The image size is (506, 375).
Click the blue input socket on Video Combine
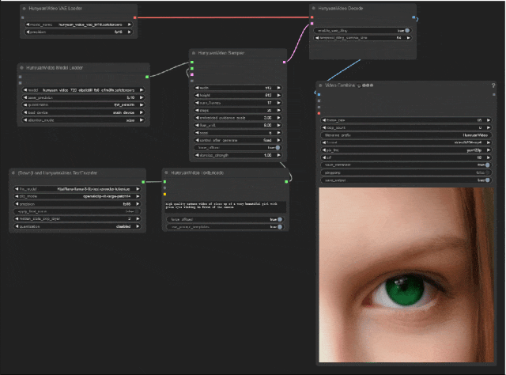click(319, 95)
